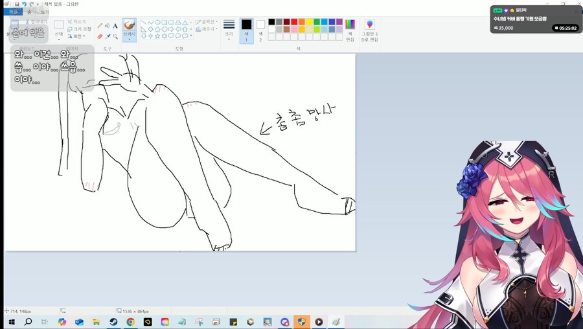Open File Explorer from the taskbar
The image size is (583, 329).
[x=97, y=322]
